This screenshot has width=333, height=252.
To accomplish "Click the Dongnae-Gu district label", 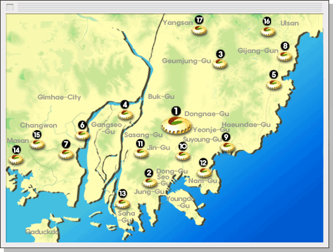I will (x=207, y=114).
